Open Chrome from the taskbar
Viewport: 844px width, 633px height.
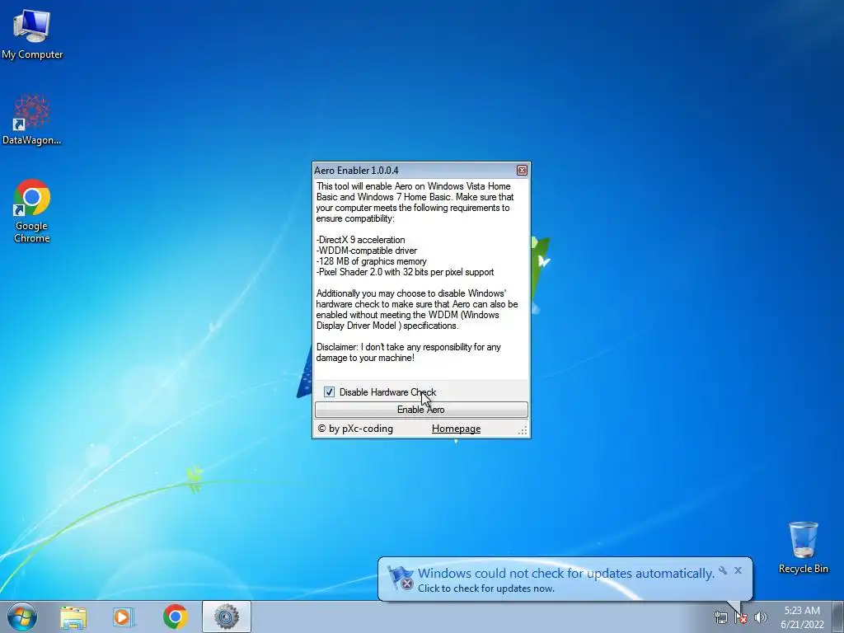click(x=175, y=617)
